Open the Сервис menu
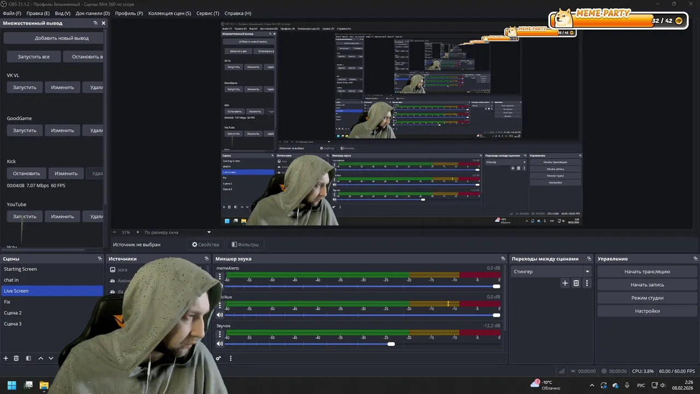 [208, 13]
